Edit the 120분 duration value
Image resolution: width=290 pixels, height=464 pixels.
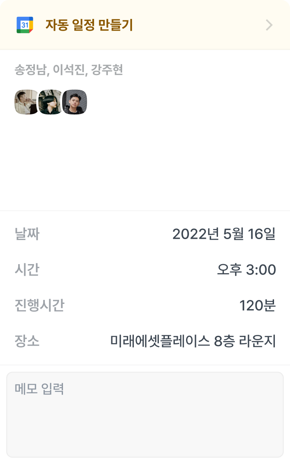[x=257, y=306]
